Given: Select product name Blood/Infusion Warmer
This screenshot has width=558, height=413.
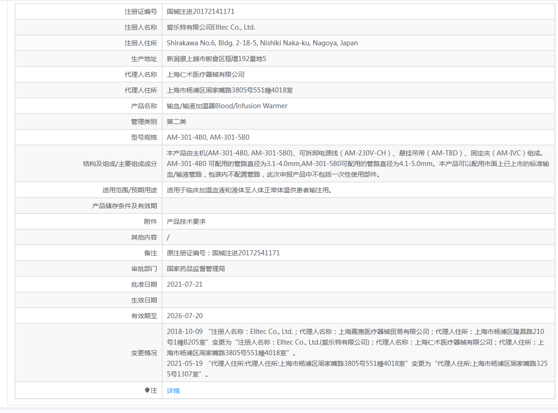Looking at the screenshot, I should [227, 106].
